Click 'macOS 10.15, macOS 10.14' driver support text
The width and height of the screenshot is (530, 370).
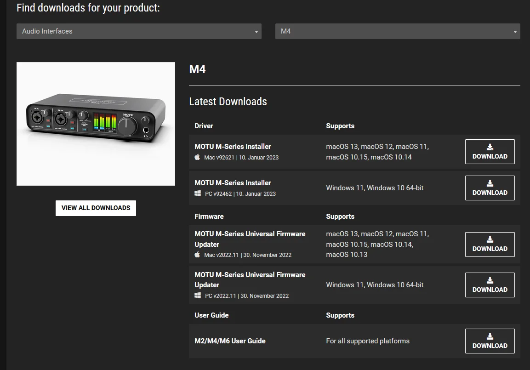pyautogui.click(x=369, y=157)
